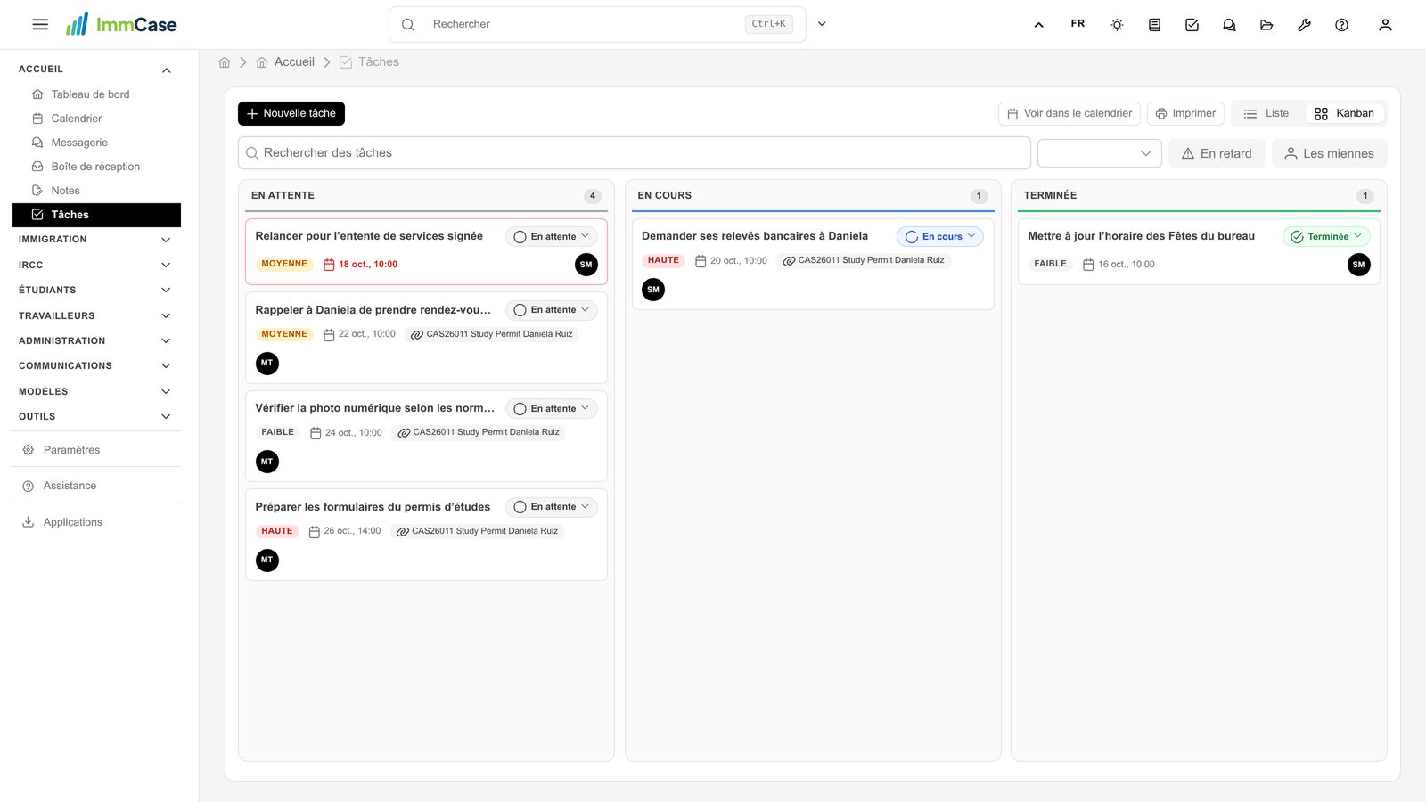Screen dimensions: 1426x802
Task: Expand the IMMIGRATION sidebar section
Action: click(x=96, y=240)
